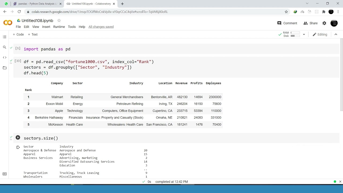Open the File menu
Viewport: 343px width, 193px height.
click(18, 27)
